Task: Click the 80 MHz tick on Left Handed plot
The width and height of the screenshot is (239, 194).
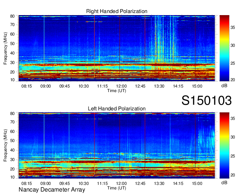Action: tap(12, 114)
